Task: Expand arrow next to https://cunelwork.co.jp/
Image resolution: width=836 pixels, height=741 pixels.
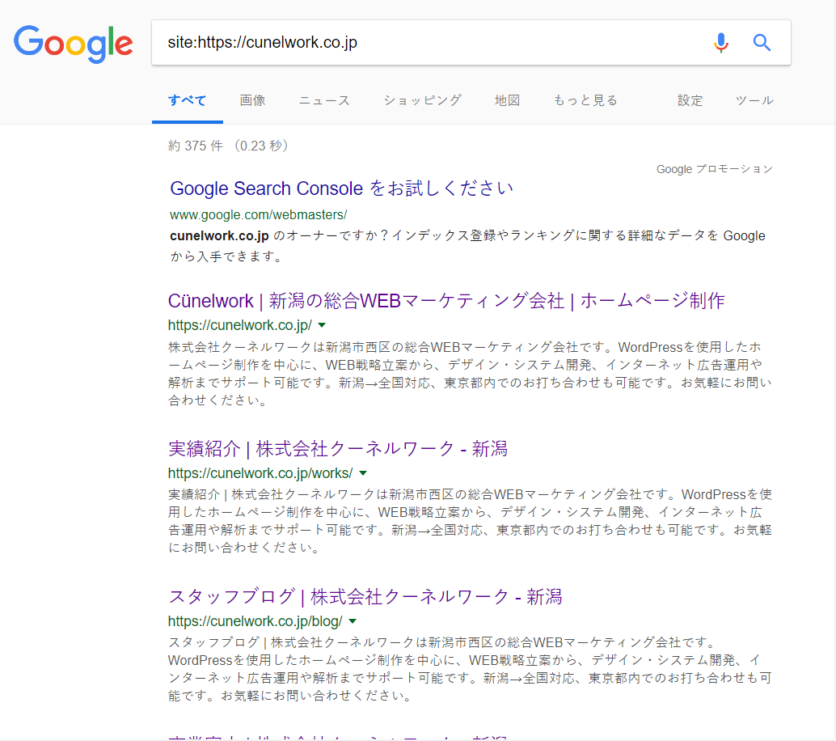Action: pyautogui.click(x=322, y=325)
